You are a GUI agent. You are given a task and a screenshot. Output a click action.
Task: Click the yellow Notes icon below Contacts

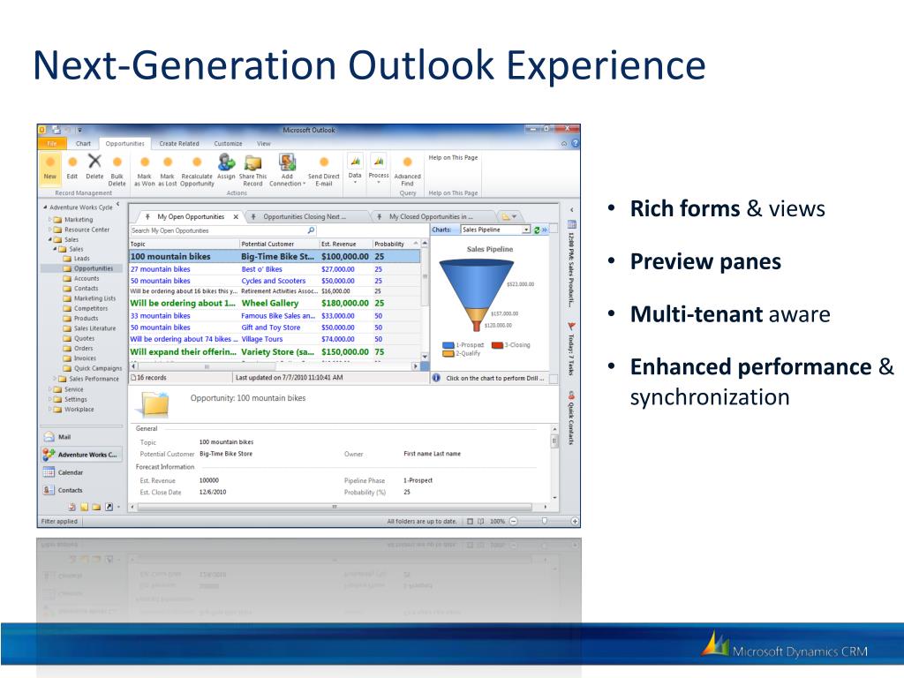(85, 508)
